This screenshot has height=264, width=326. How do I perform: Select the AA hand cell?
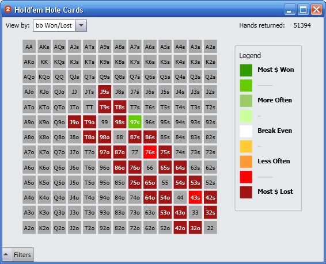coord(29,47)
